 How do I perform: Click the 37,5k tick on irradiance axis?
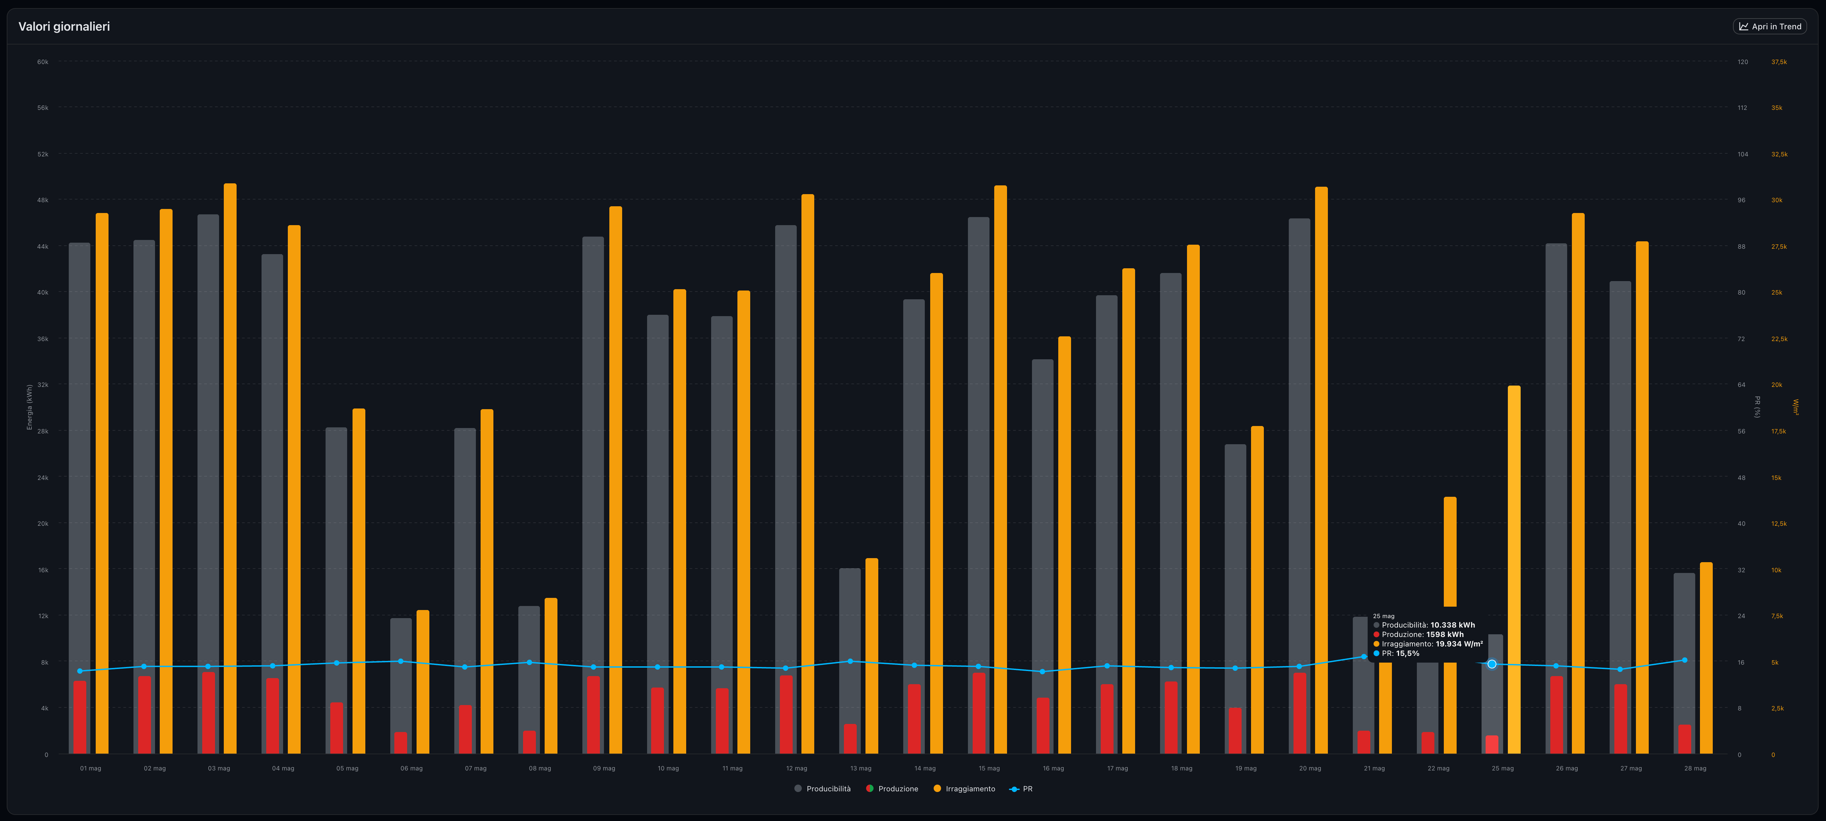click(1779, 62)
